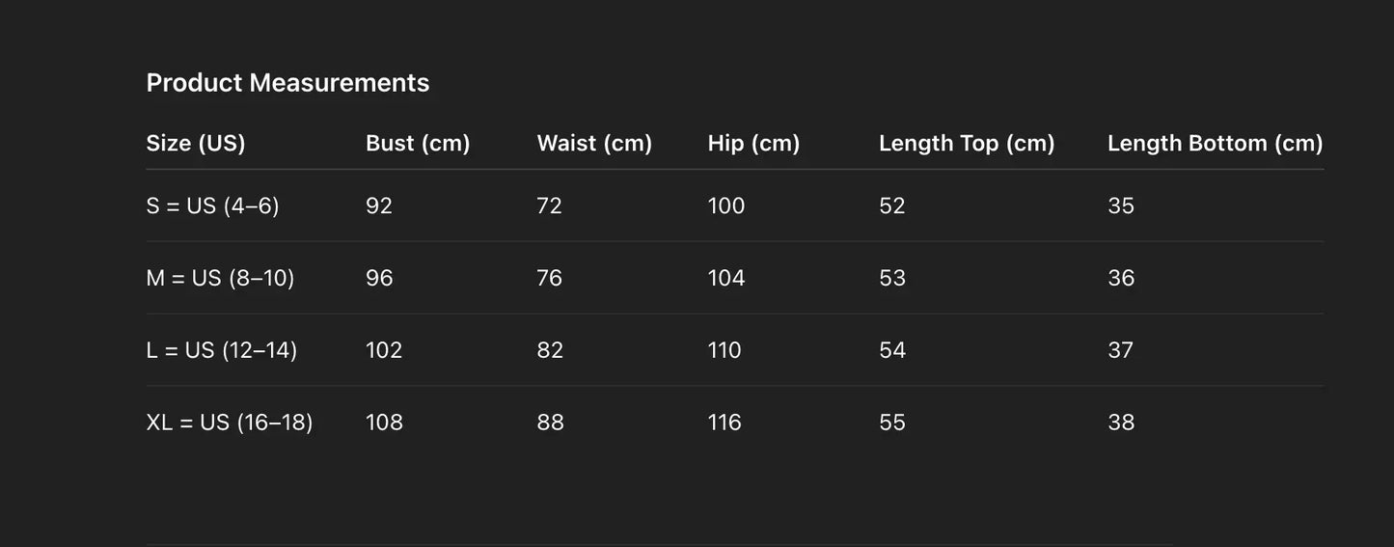Click the Length Bottom (cm) header
The height and width of the screenshot is (547, 1394).
[x=1215, y=144]
